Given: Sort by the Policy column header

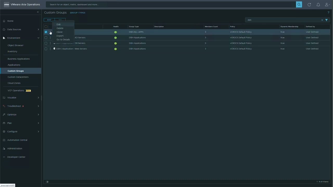Looking at the screenshot, I should point(232,26).
